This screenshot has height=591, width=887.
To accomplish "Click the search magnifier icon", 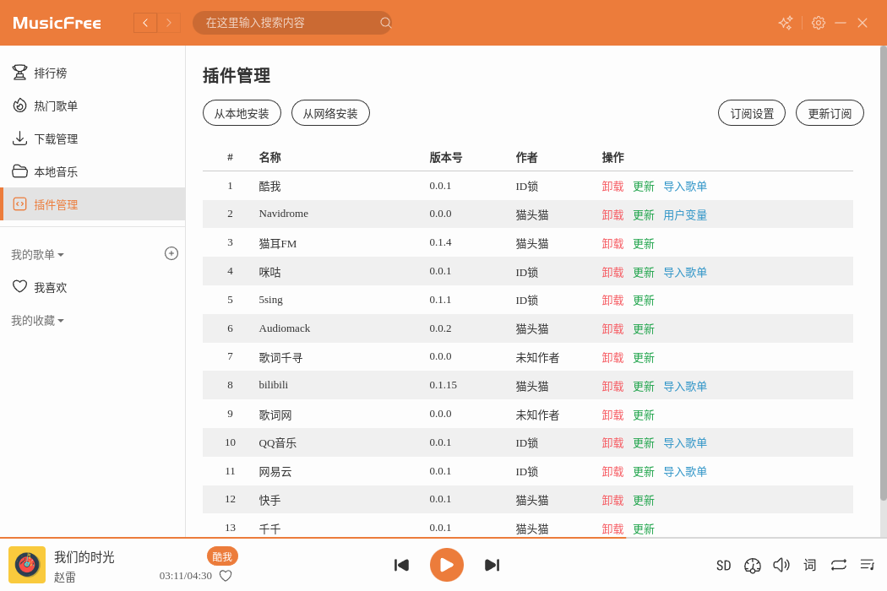I will 385,23.
